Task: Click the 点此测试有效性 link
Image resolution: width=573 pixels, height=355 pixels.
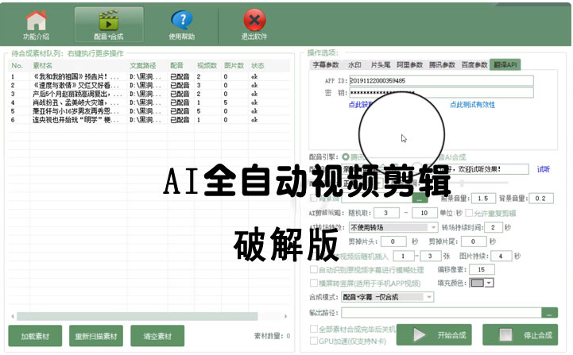Action: (472, 105)
